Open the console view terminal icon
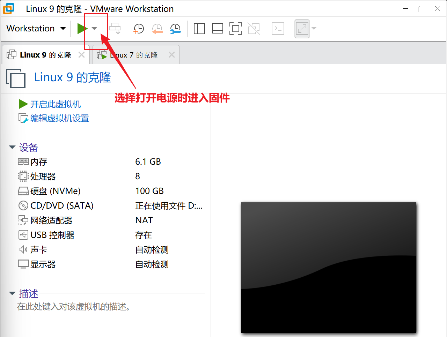 tap(278, 29)
